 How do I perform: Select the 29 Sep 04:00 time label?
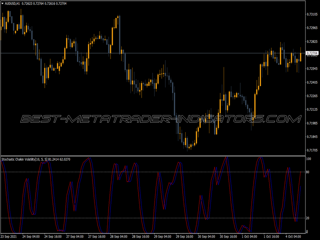point(162,236)
